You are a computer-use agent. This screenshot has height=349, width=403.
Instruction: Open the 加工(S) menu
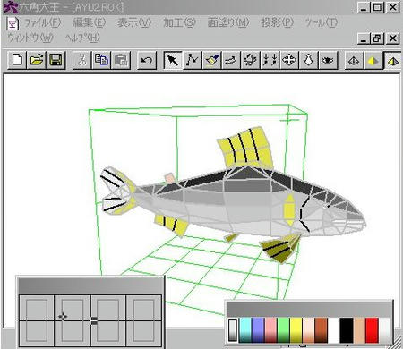point(179,22)
